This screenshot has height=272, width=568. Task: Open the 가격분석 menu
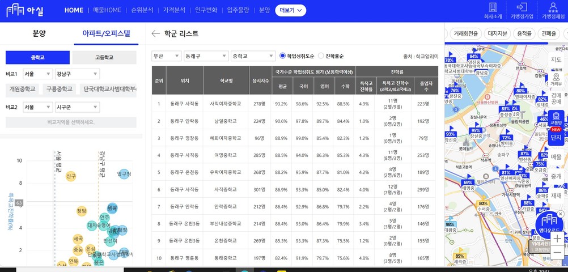point(174,11)
